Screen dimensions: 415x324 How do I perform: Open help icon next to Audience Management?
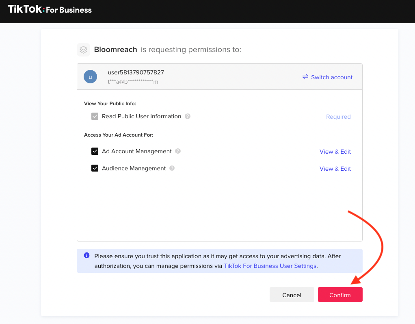point(172,168)
